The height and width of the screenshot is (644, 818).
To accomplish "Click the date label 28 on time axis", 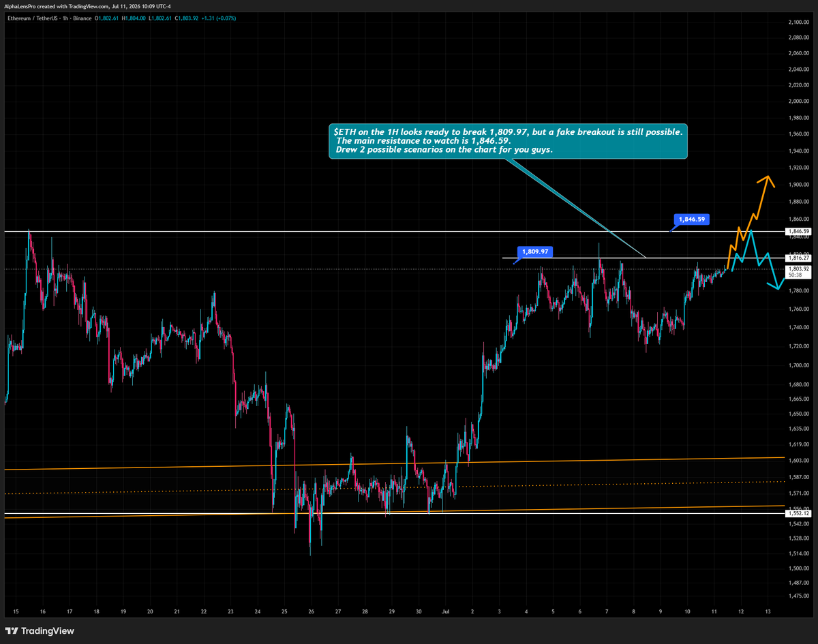I will coord(365,611).
